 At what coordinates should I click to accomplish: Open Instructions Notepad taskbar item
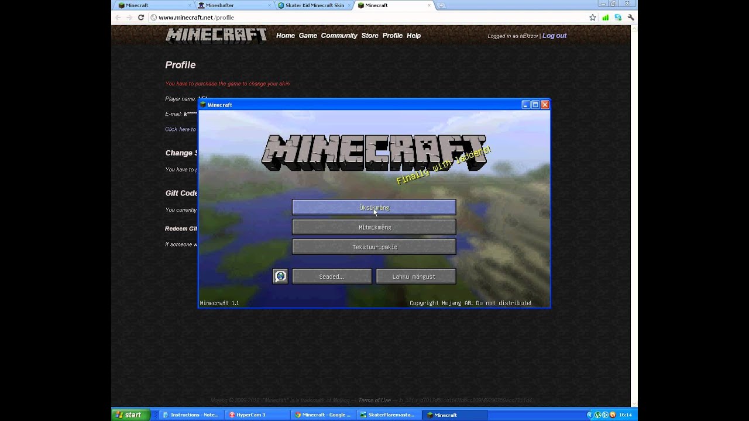pos(191,415)
